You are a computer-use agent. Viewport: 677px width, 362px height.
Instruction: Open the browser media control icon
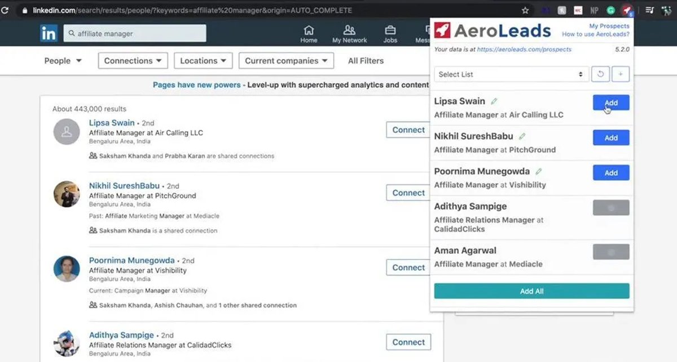(650, 10)
